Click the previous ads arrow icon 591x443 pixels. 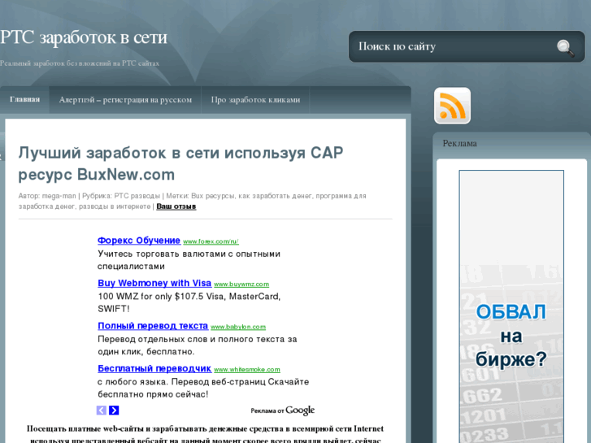(102, 410)
